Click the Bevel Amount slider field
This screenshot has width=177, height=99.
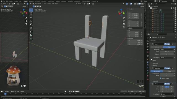(167, 52)
